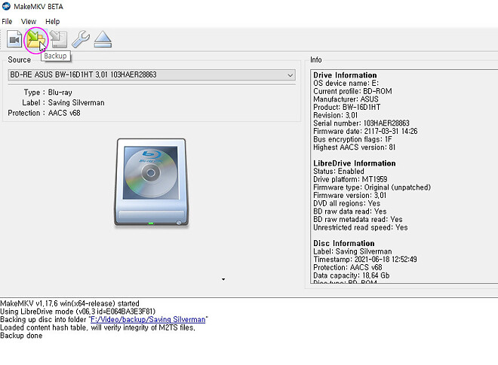The image size is (498, 365).
Task: Open the View menu
Action: pyautogui.click(x=29, y=22)
